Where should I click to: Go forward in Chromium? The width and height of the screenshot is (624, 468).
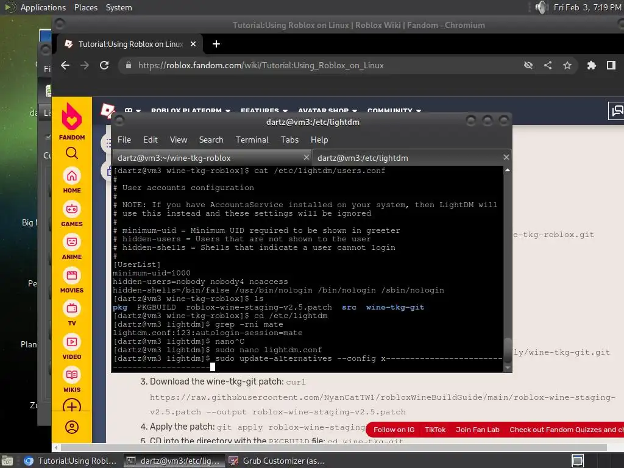click(84, 65)
